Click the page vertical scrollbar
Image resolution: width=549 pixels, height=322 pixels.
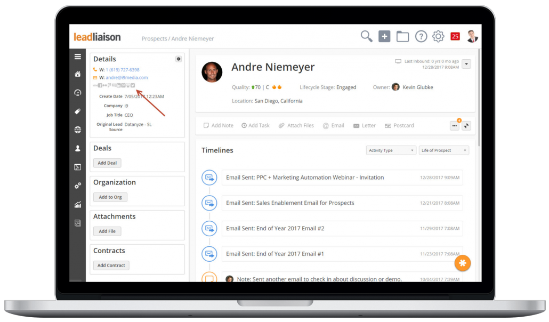point(479,98)
